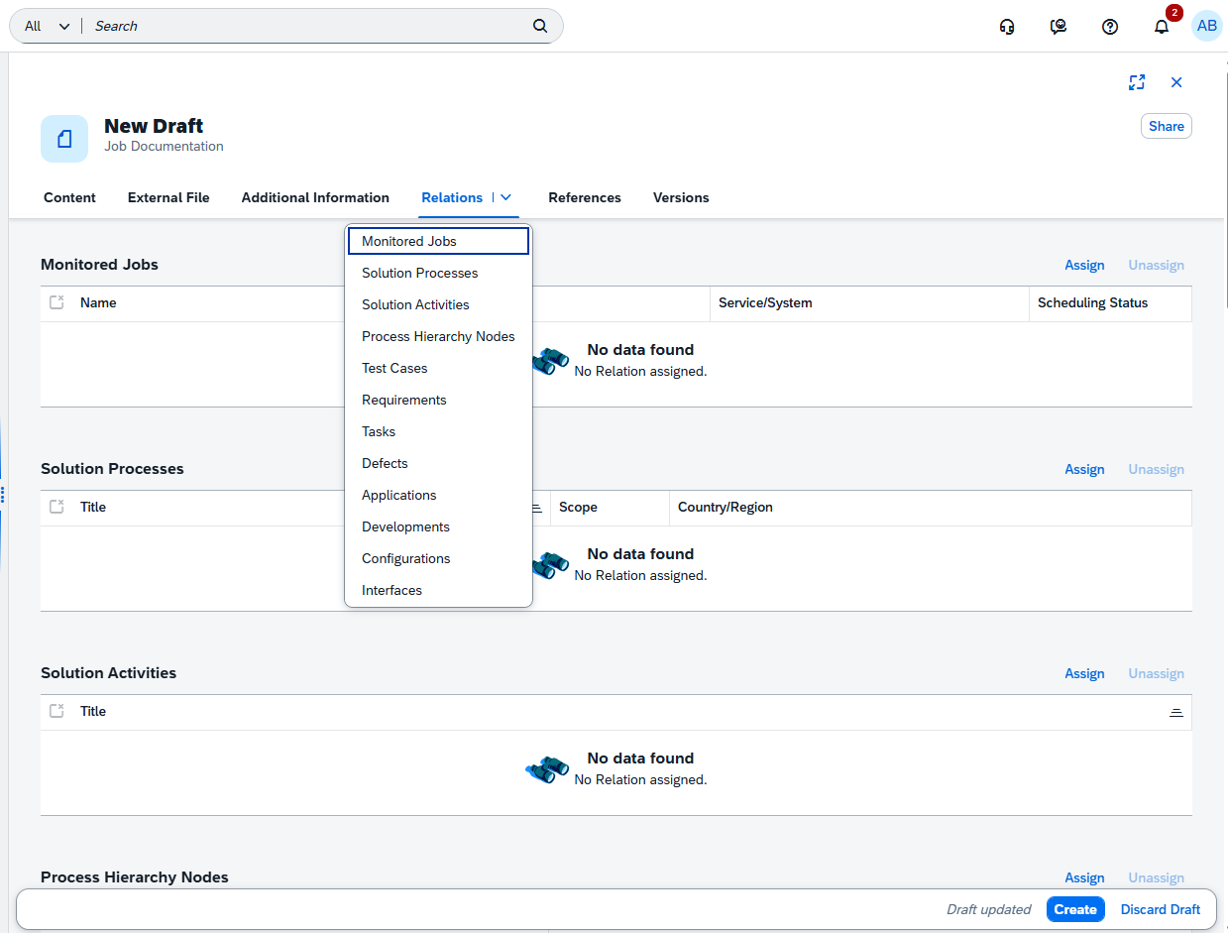The height and width of the screenshot is (933, 1228).
Task: Choose Configurations menu entry
Action: (438, 558)
